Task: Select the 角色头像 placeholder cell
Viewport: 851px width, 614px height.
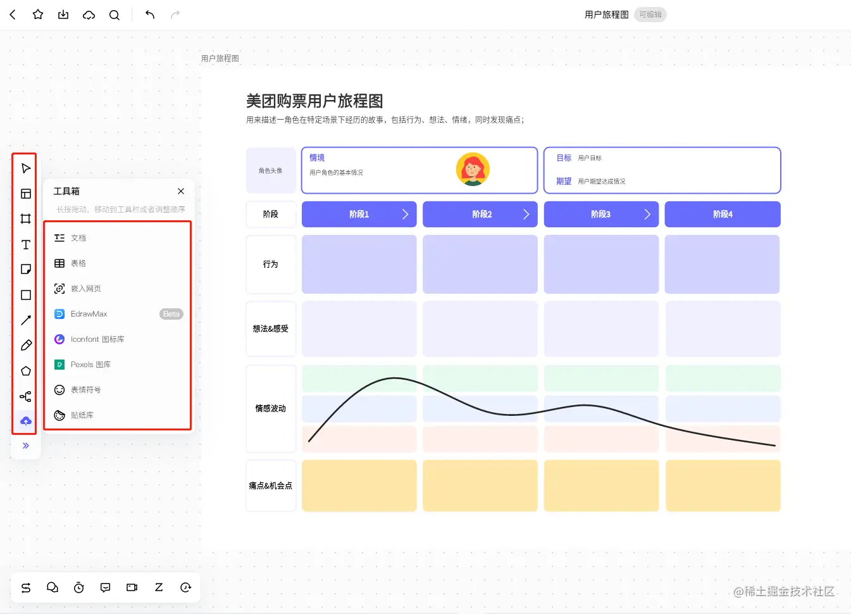Action: click(271, 170)
